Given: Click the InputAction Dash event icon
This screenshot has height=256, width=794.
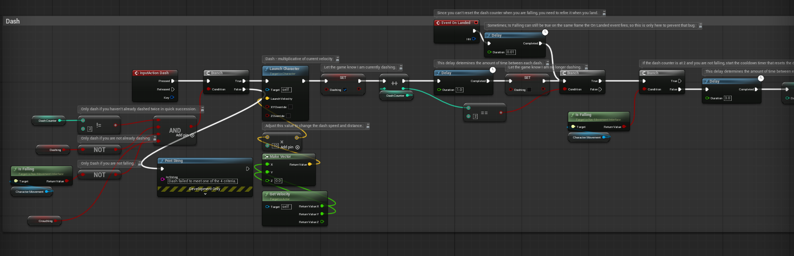Looking at the screenshot, I should (x=137, y=73).
